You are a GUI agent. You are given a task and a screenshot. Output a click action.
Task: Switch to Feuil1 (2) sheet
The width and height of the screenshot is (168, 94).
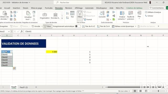coord(24,87)
